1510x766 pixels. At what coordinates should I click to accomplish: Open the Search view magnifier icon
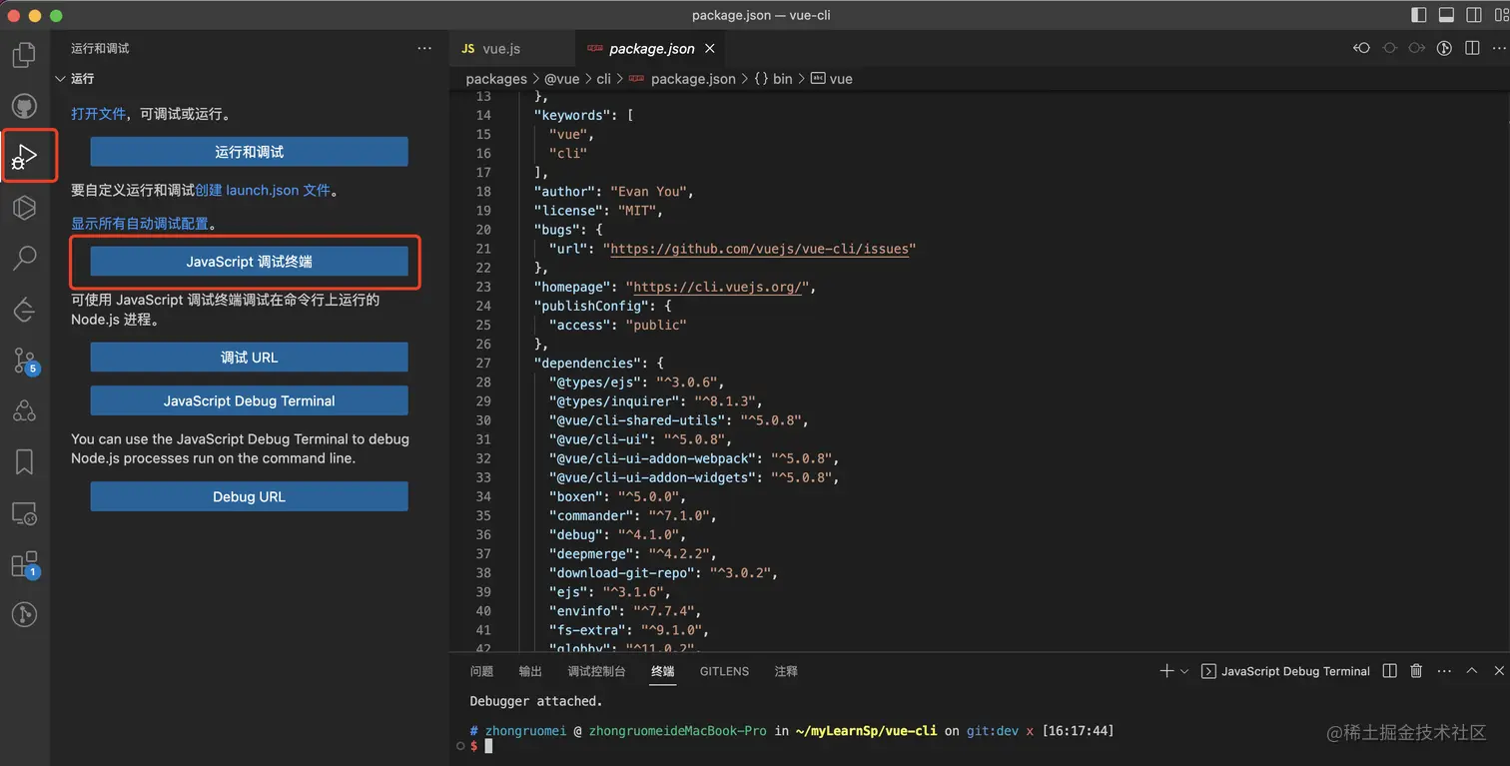point(24,258)
